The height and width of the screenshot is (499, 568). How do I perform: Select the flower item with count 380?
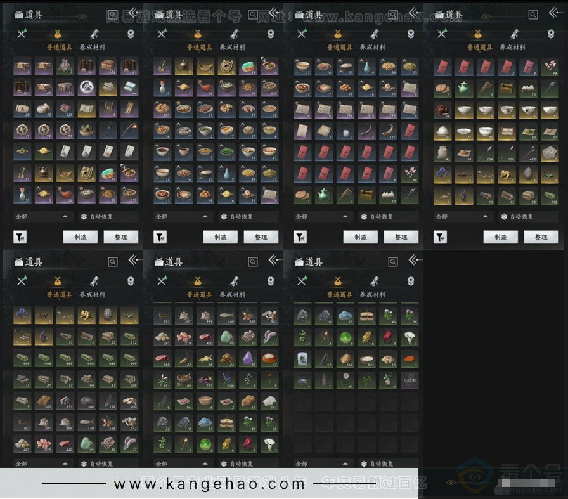click(227, 380)
